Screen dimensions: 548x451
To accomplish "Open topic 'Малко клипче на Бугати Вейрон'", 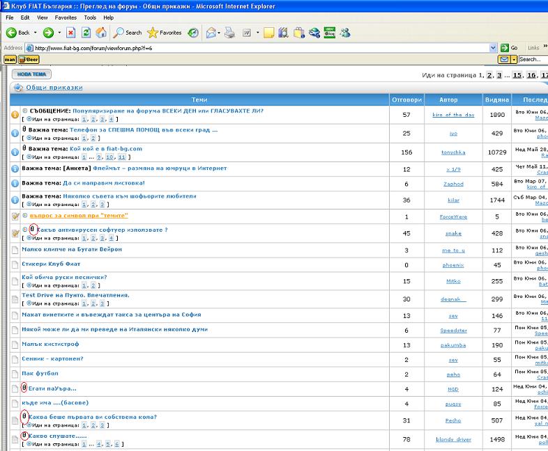I will (x=72, y=249).
